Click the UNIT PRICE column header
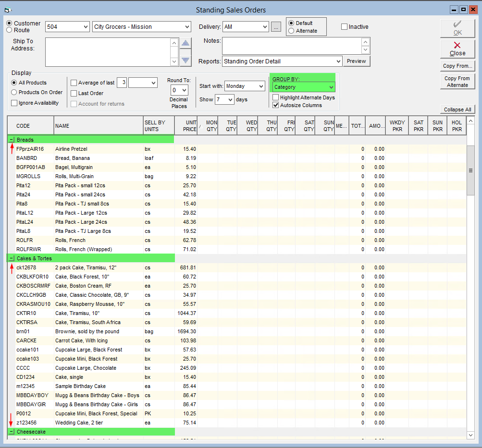Image resolution: width=482 pixels, height=448 pixels. [x=185, y=126]
